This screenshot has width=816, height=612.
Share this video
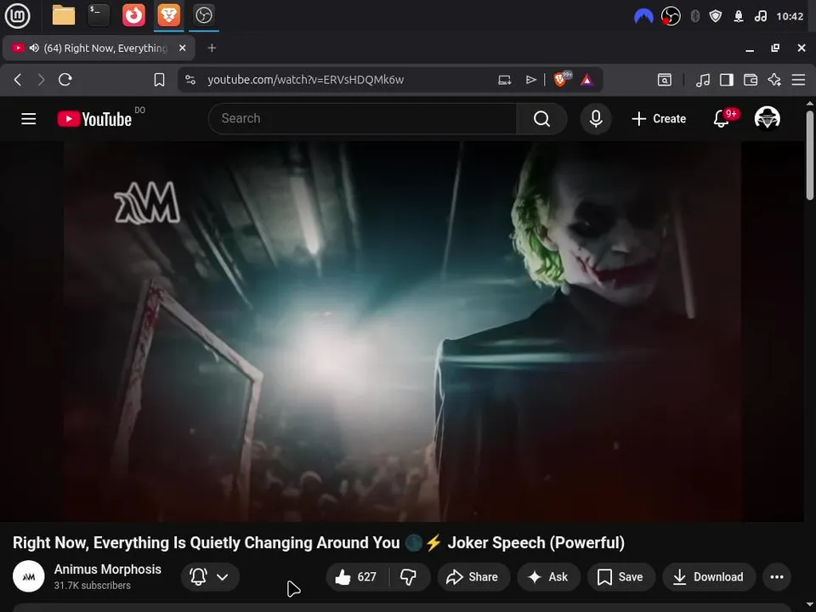[x=473, y=576]
